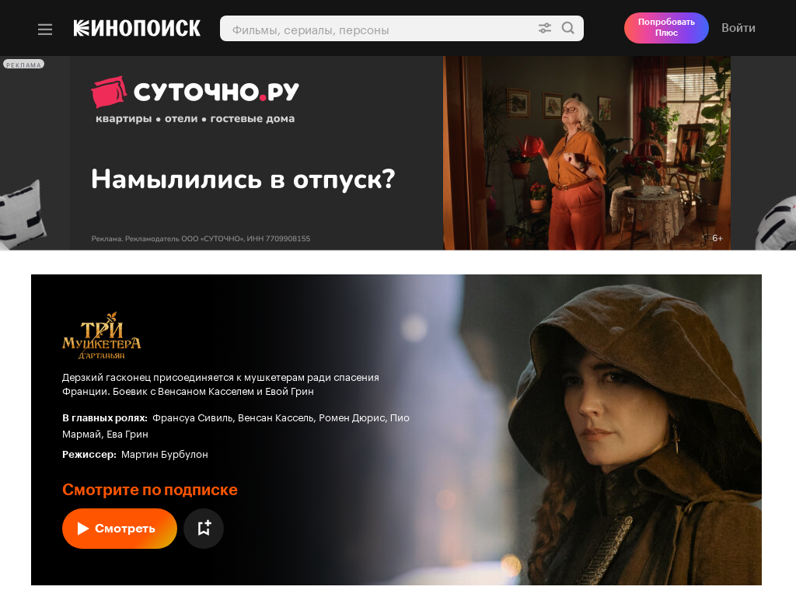Screen dimensions: 796x597
Task: Click the квартиры отели гостевые дома tagline
Action: tap(195, 119)
